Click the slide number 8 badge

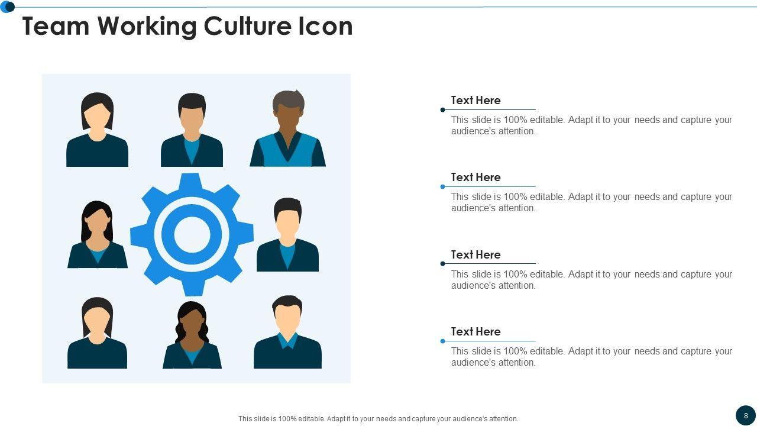click(x=746, y=415)
